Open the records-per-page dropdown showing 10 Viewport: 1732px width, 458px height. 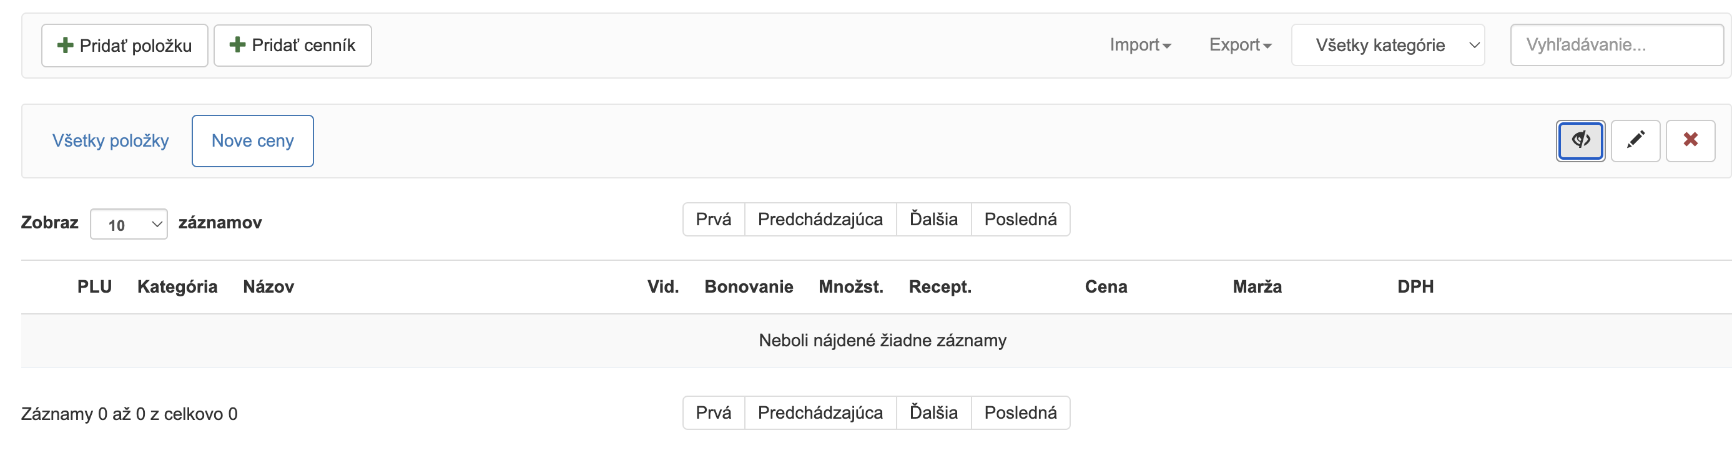(x=129, y=224)
